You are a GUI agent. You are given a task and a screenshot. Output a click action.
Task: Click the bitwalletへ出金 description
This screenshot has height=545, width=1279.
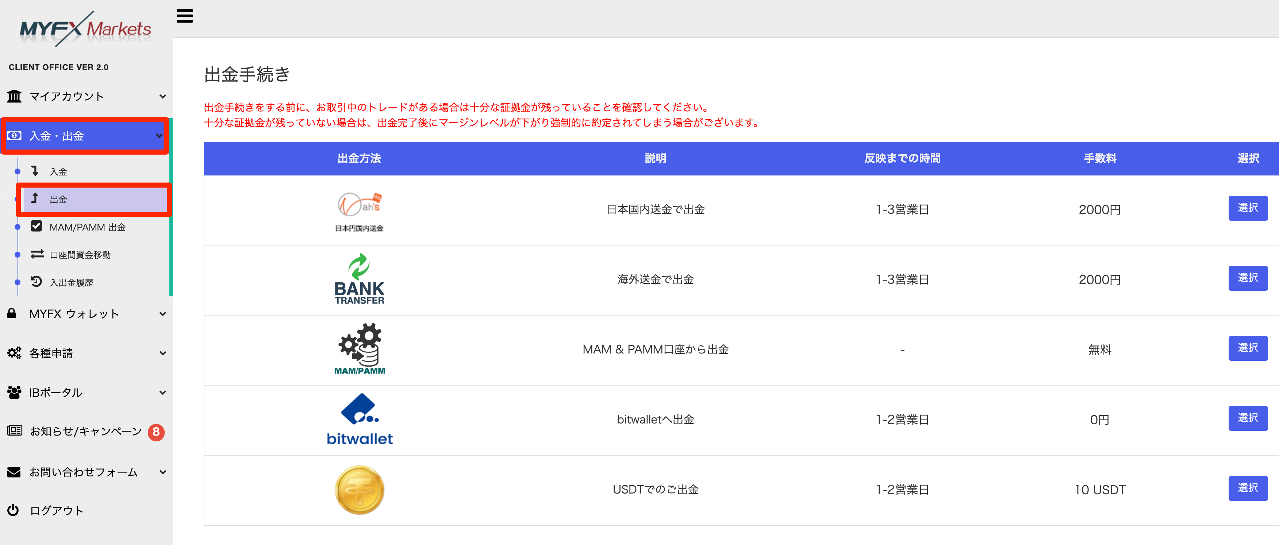pos(656,420)
